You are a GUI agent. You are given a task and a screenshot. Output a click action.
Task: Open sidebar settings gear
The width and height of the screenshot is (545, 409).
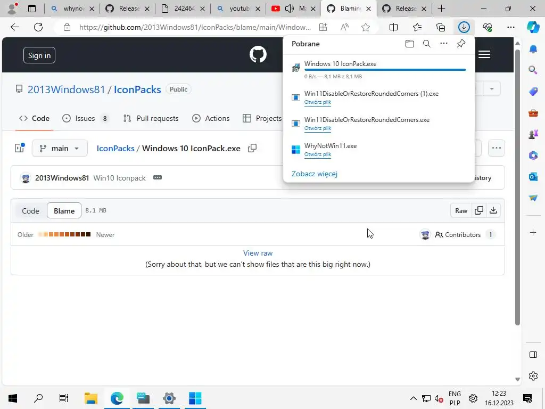click(x=533, y=376)
